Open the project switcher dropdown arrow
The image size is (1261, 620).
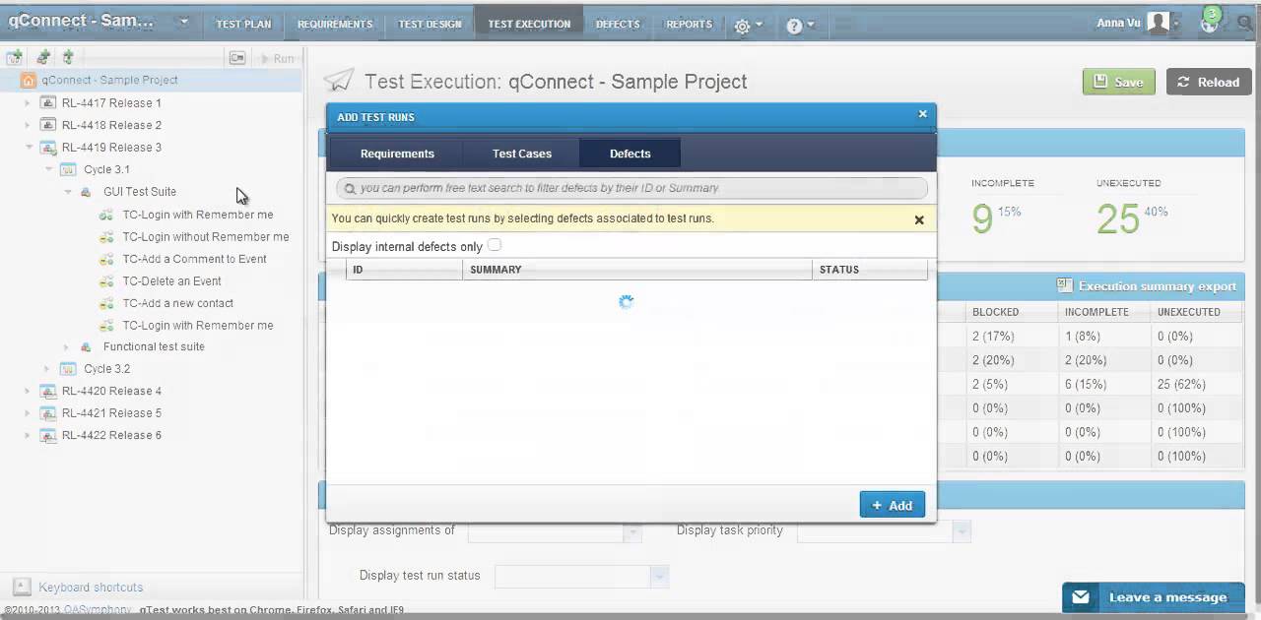[184, 21]
